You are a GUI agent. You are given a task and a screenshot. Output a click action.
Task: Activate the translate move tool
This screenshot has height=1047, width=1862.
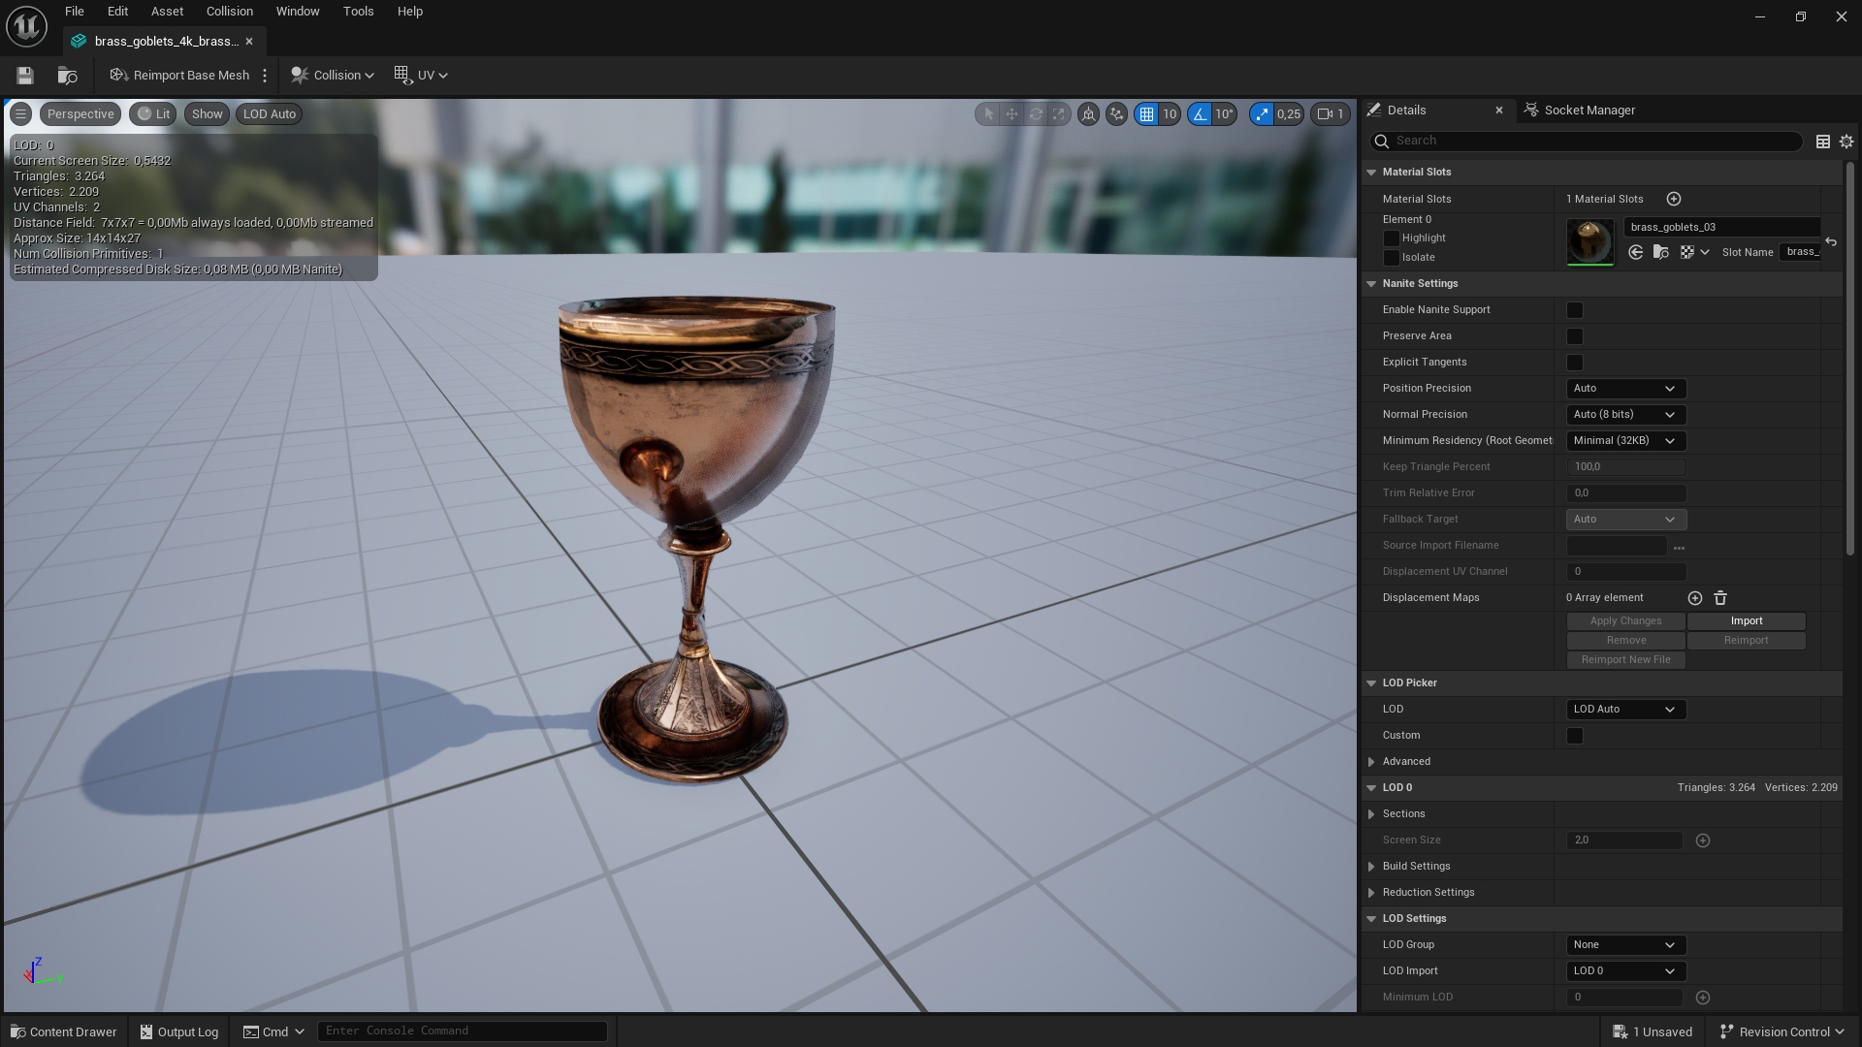pos(1011,113)
